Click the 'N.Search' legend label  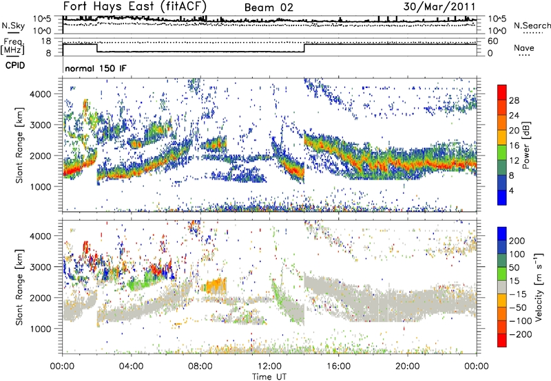point(532,25)
